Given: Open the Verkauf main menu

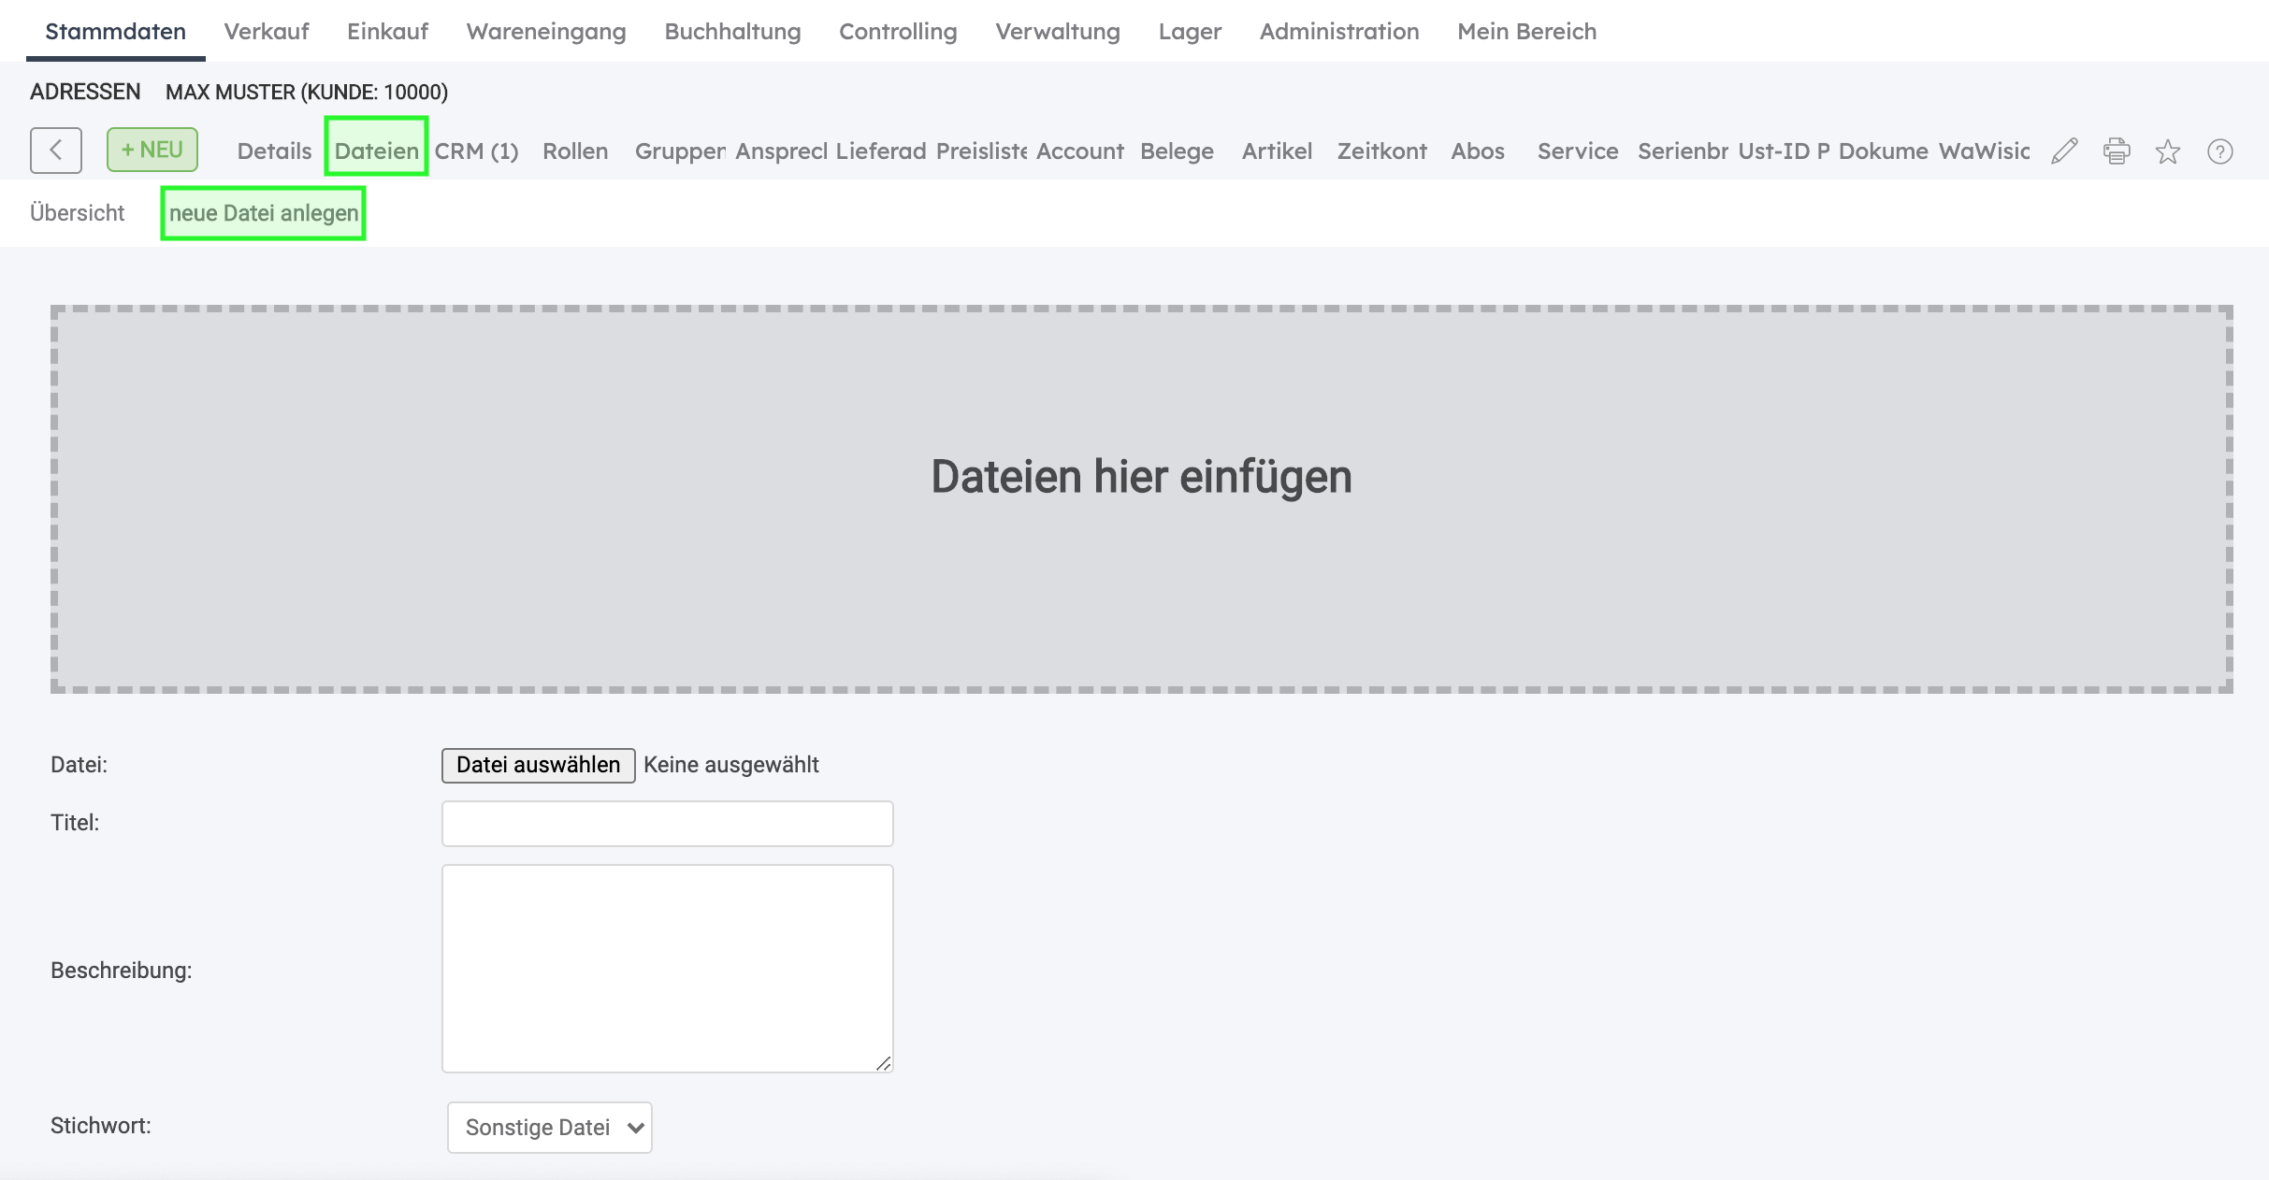Looking at the screenshot, I should point(267,31).
